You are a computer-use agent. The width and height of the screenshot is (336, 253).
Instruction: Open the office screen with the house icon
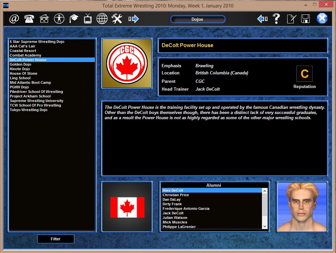click(x=43, y=19)
